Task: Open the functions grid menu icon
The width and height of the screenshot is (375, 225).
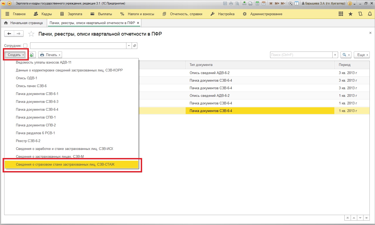Action: [x=341, y=14]
